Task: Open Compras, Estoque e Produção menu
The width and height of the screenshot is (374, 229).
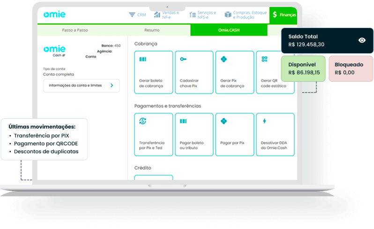Action: click(x=246, y=15)
